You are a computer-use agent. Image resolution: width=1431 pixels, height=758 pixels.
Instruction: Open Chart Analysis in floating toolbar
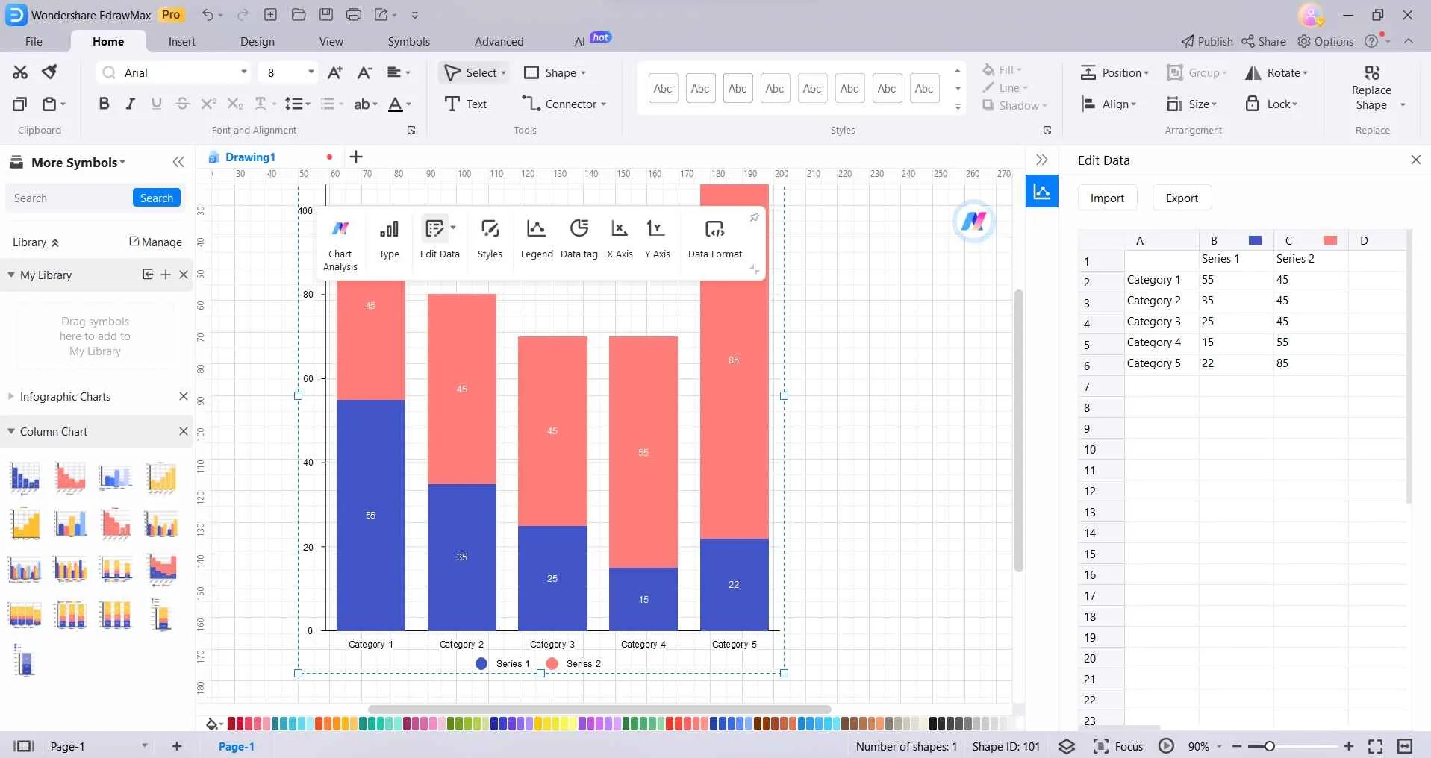(340, 244)
